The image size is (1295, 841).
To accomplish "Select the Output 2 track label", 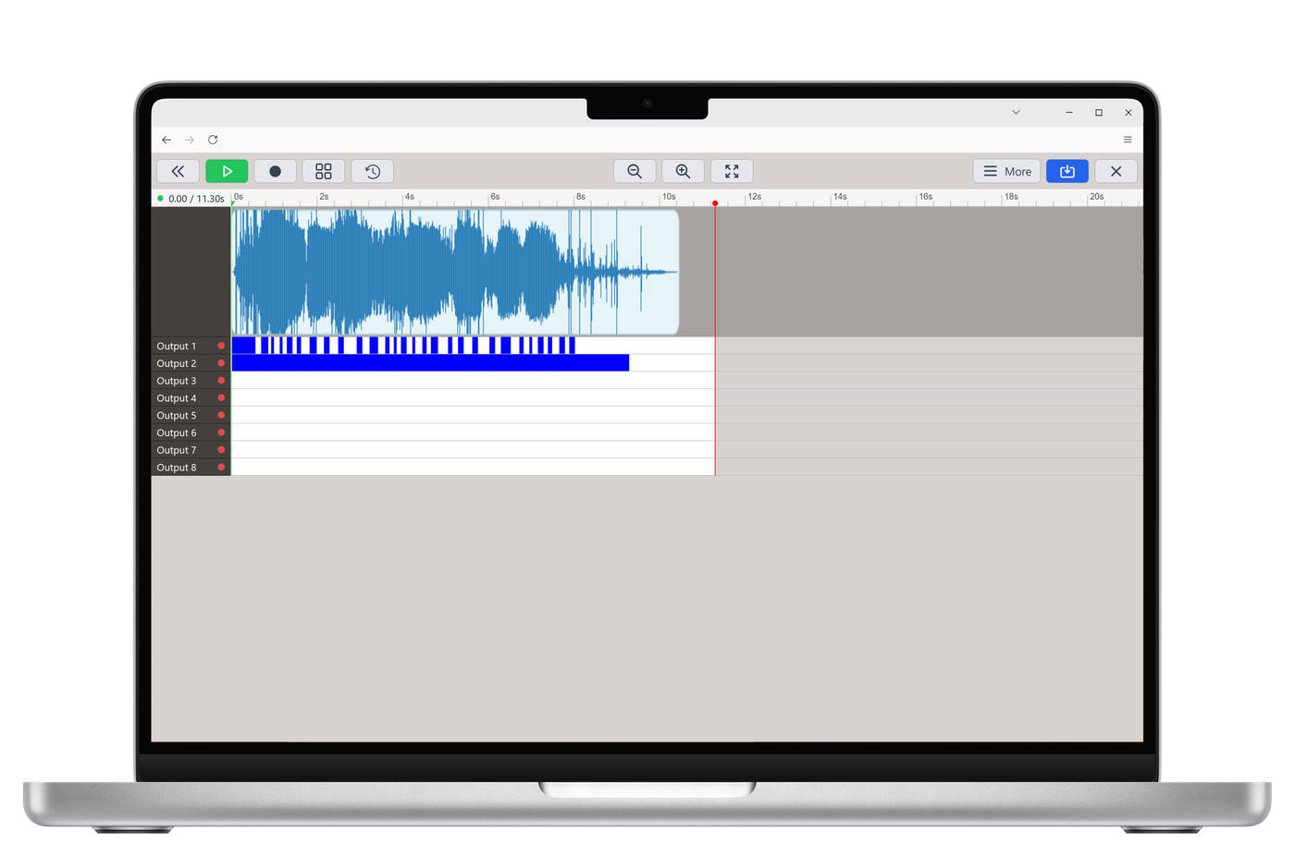I will [176, 363].
